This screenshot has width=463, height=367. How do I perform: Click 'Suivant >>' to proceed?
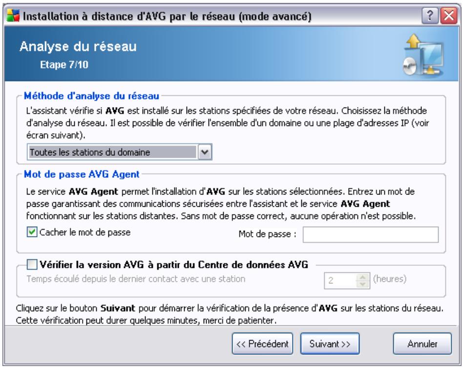pos(330,344)
